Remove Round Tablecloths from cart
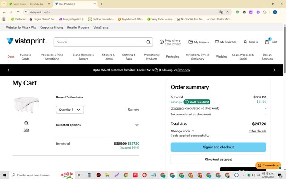Image resolution: width=286 pixels, height=179 pixels. coord(134,109)
